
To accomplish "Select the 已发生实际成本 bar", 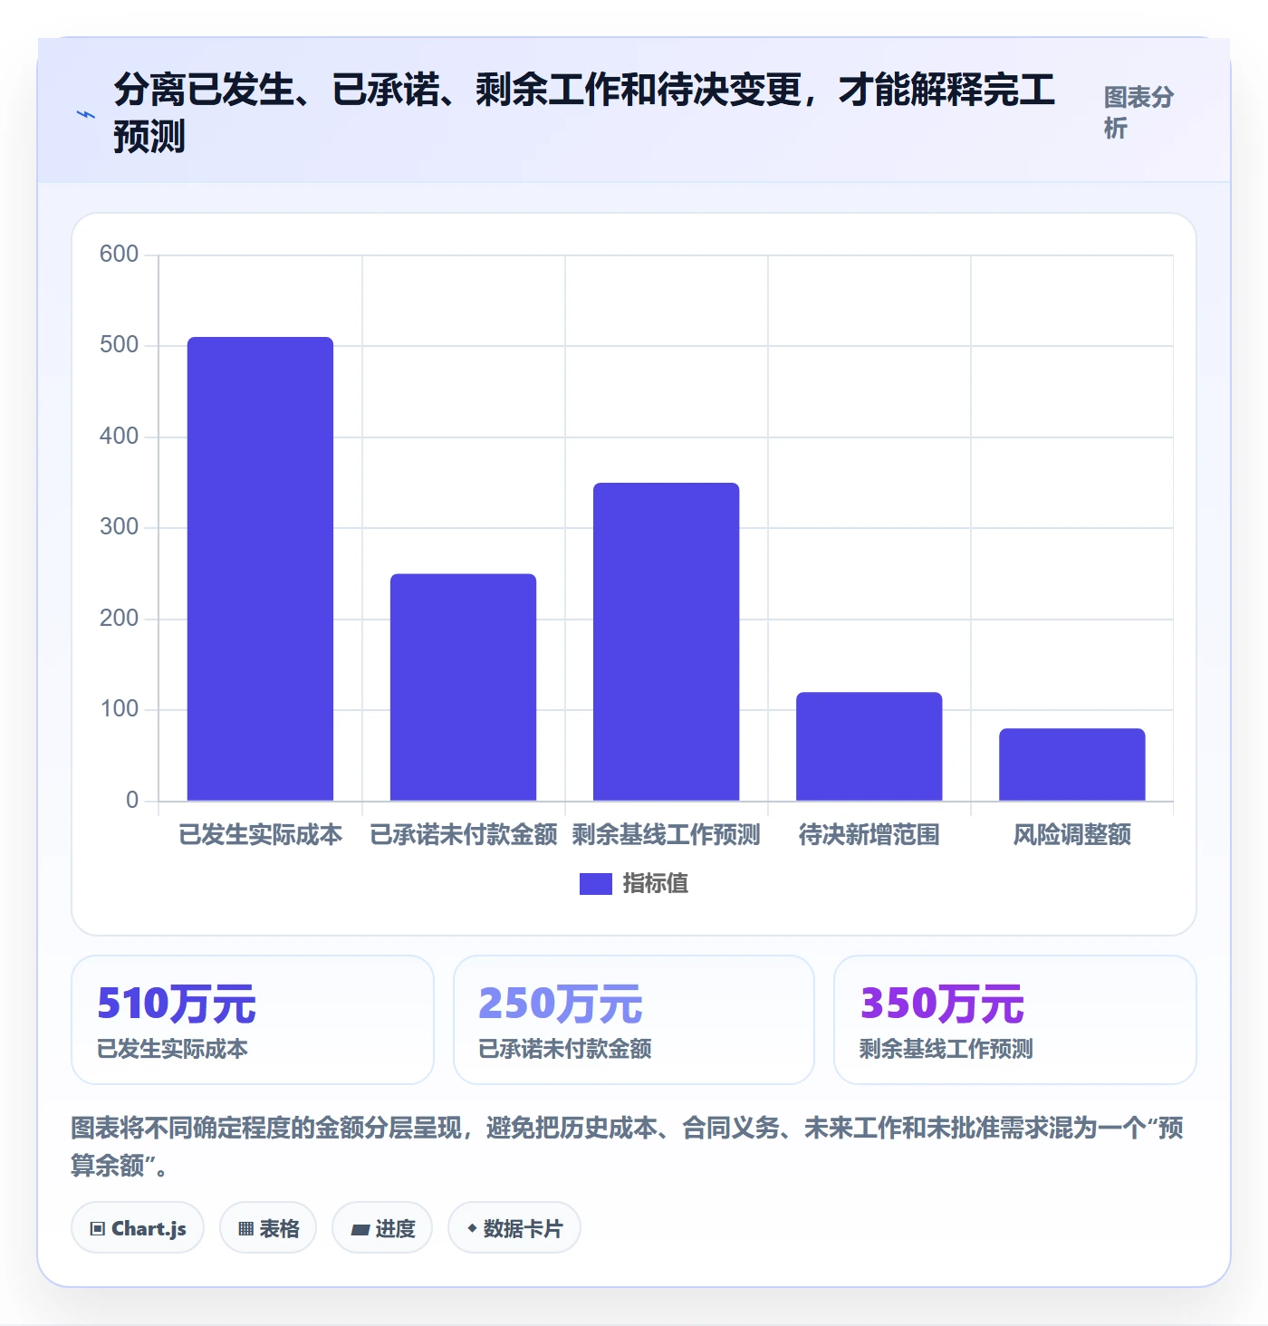I will coord(260,569).
